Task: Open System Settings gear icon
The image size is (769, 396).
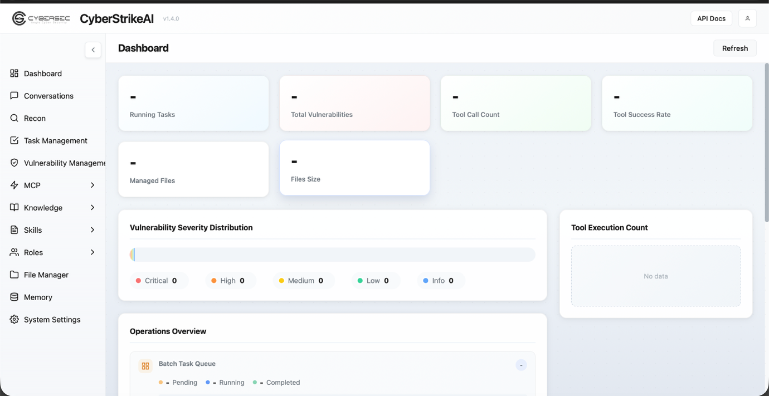Action: tap(14, 319)
